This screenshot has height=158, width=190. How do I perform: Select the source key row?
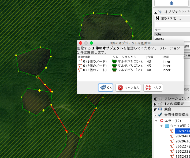(172, 38)
